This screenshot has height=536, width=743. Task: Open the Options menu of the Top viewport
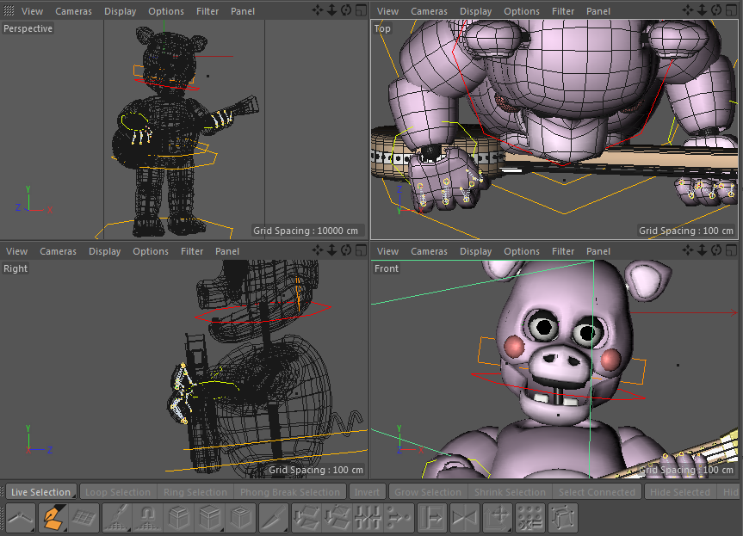(522, 11)
